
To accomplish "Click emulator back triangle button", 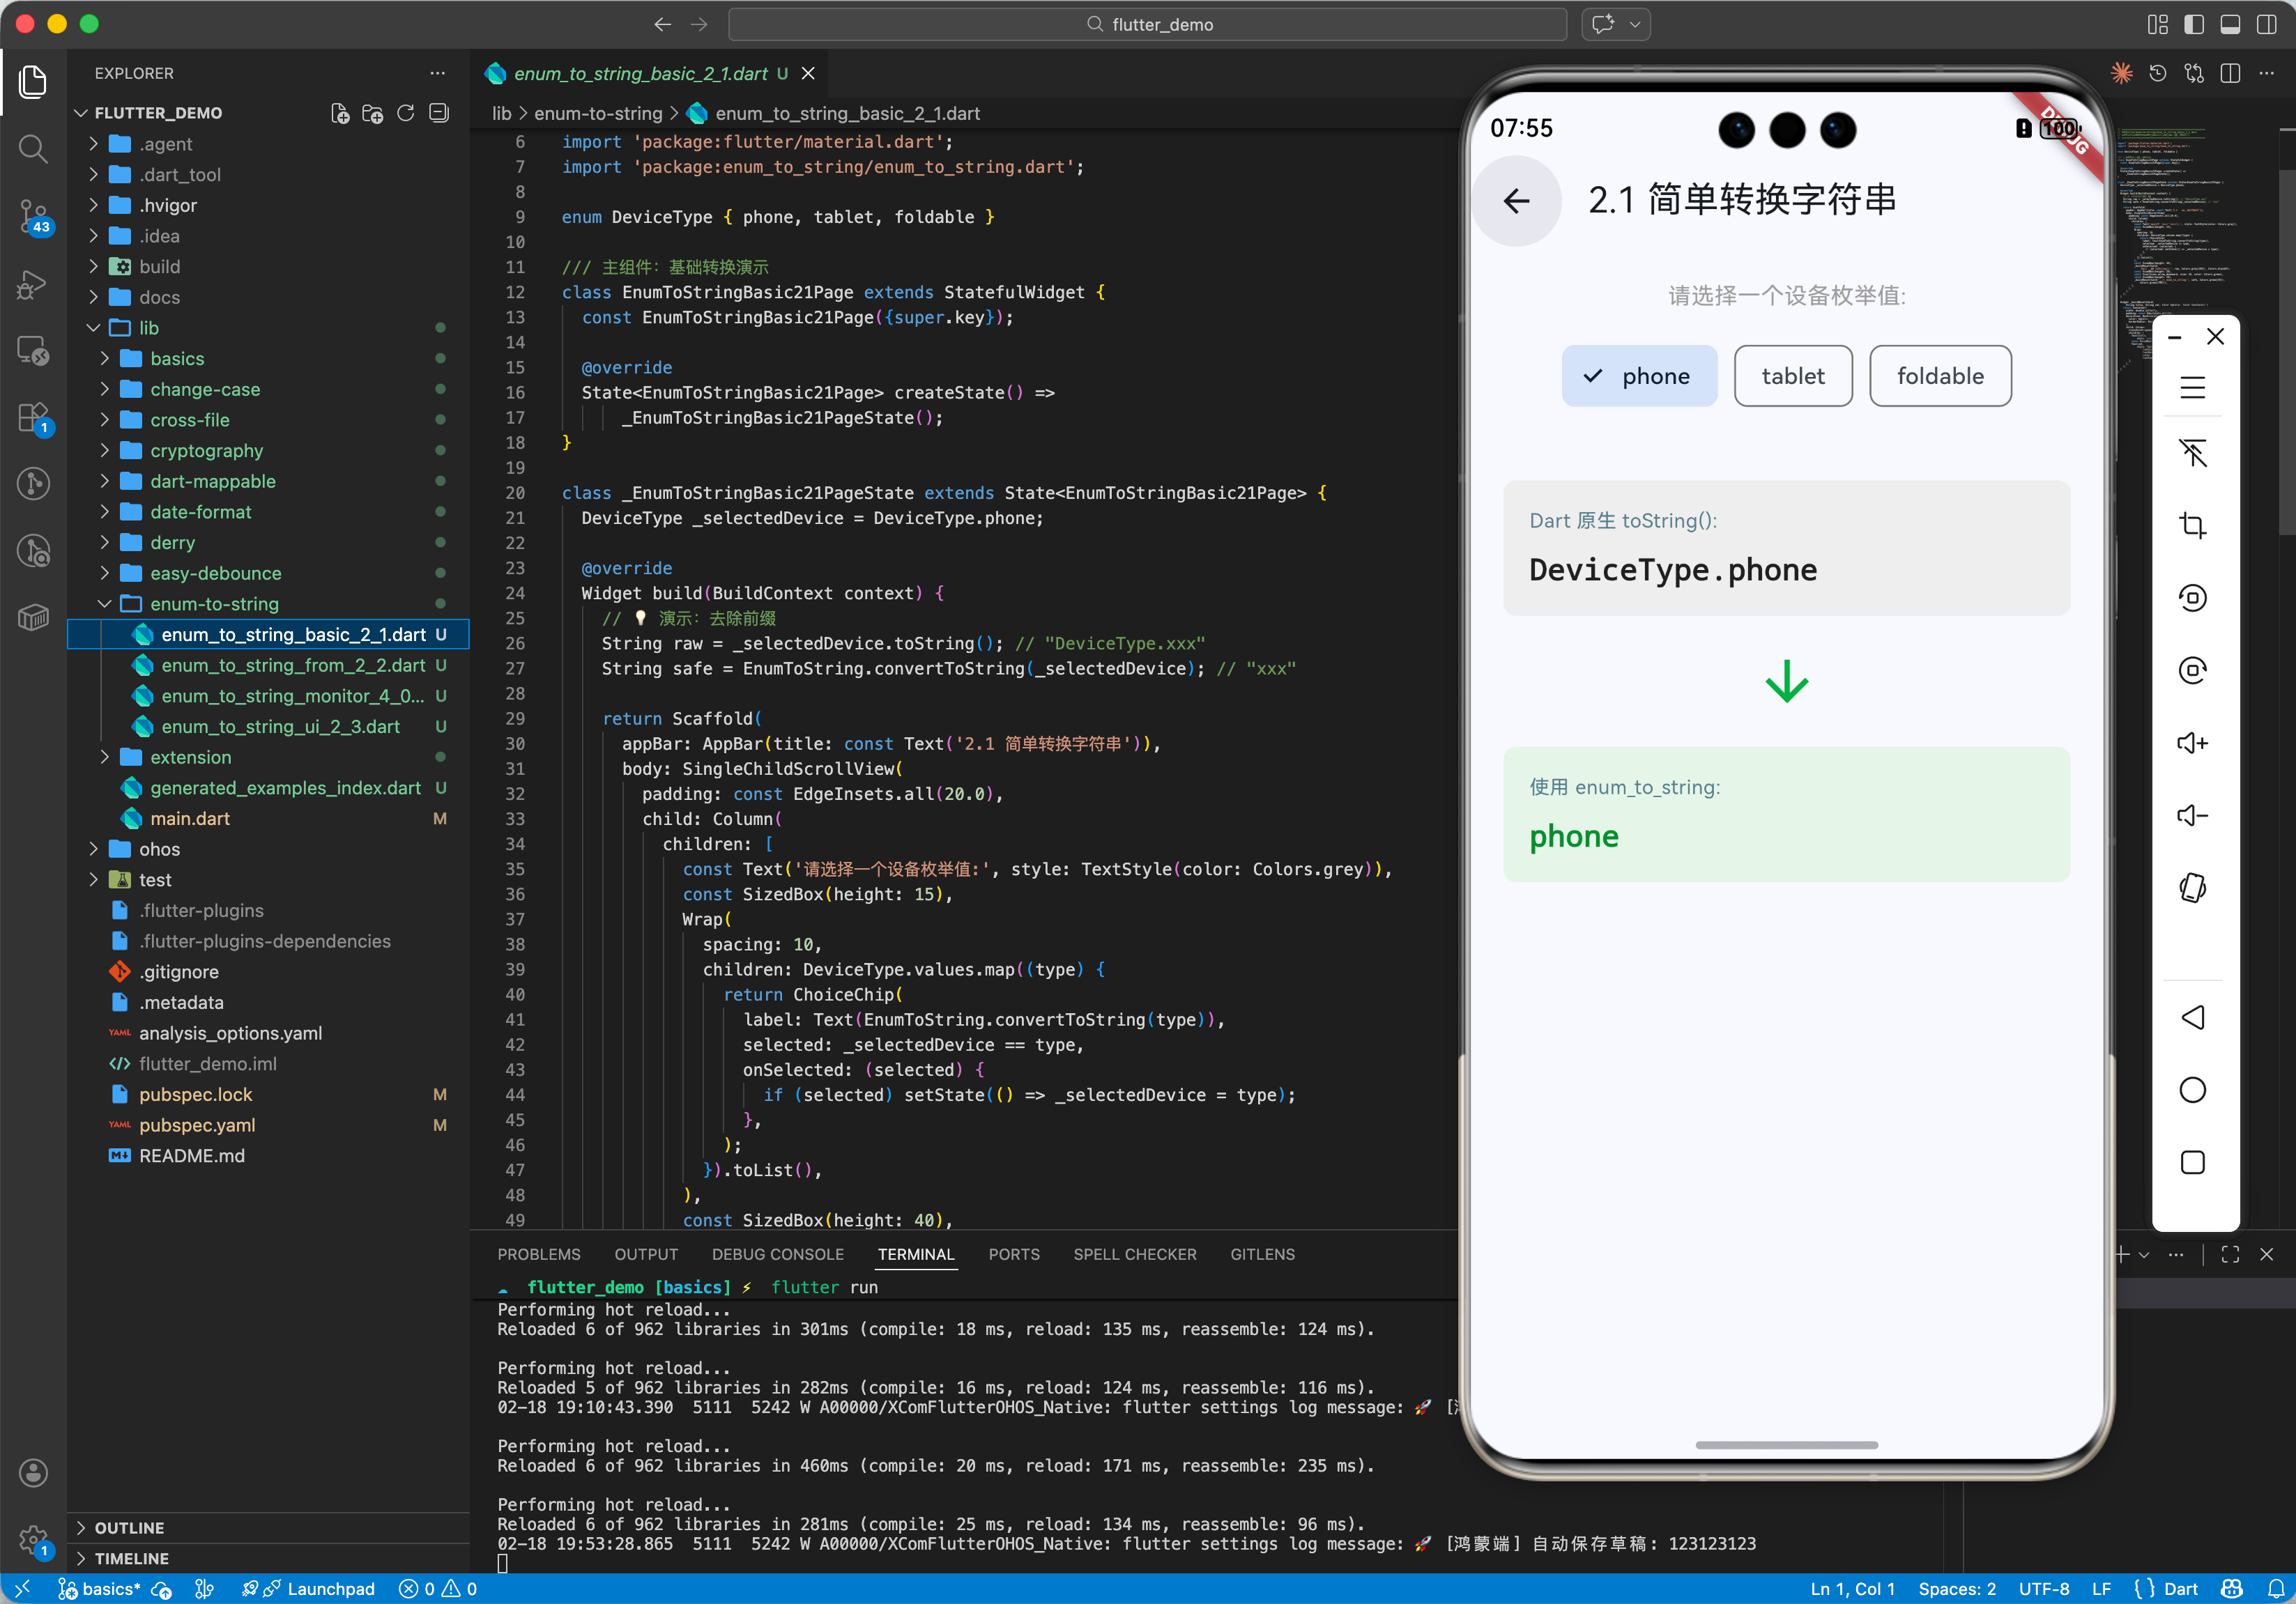I will (2192, 1017).
